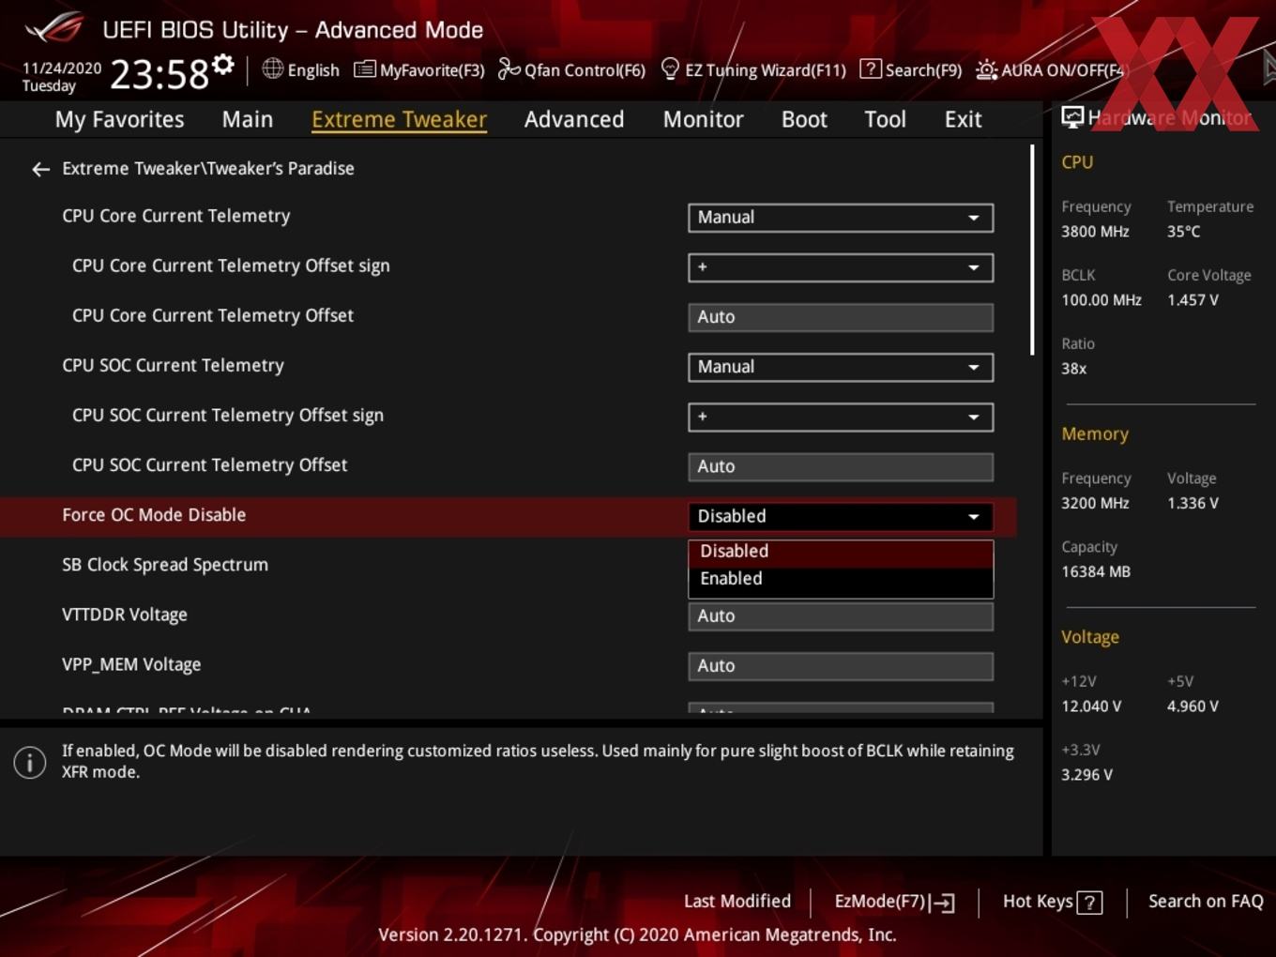Click the Core Voltage value 1.457 V
Image resolution: width=1276 pixels, height=957 pixels.
point(1192,300)
